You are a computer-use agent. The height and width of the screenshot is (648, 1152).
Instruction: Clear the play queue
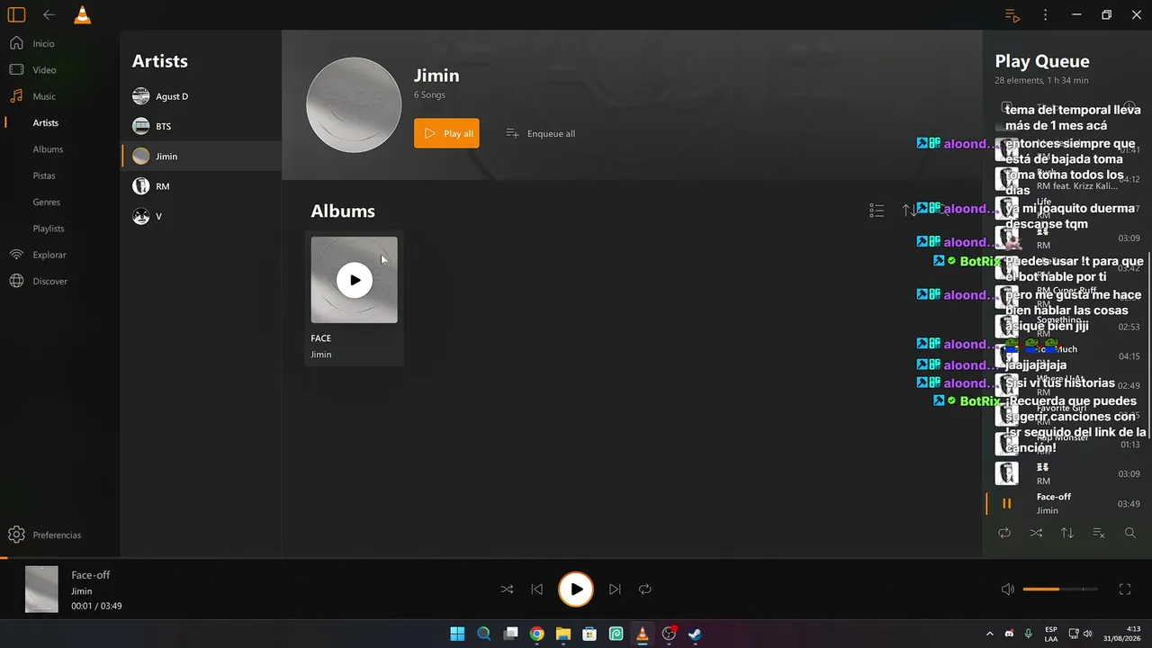(1099, 533)
